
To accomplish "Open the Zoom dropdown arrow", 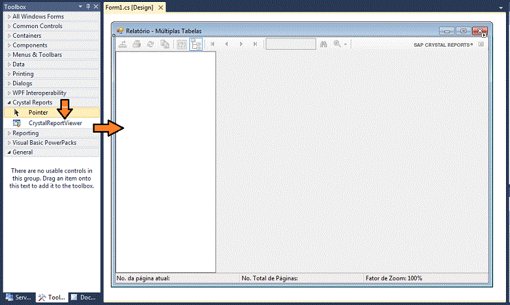I will pos(346,44).
